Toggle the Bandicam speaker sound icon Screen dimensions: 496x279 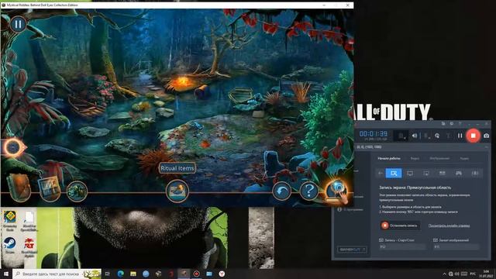[415, 136]
